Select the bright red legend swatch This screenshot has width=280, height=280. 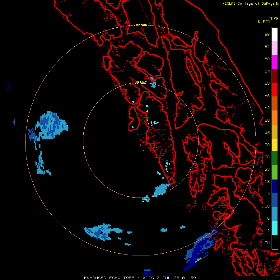coord(275,90)
